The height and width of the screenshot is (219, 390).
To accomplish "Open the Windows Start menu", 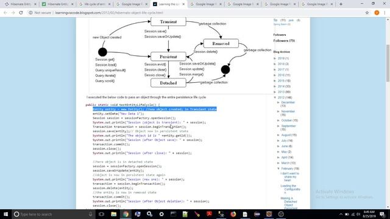I will click(5, 214).
